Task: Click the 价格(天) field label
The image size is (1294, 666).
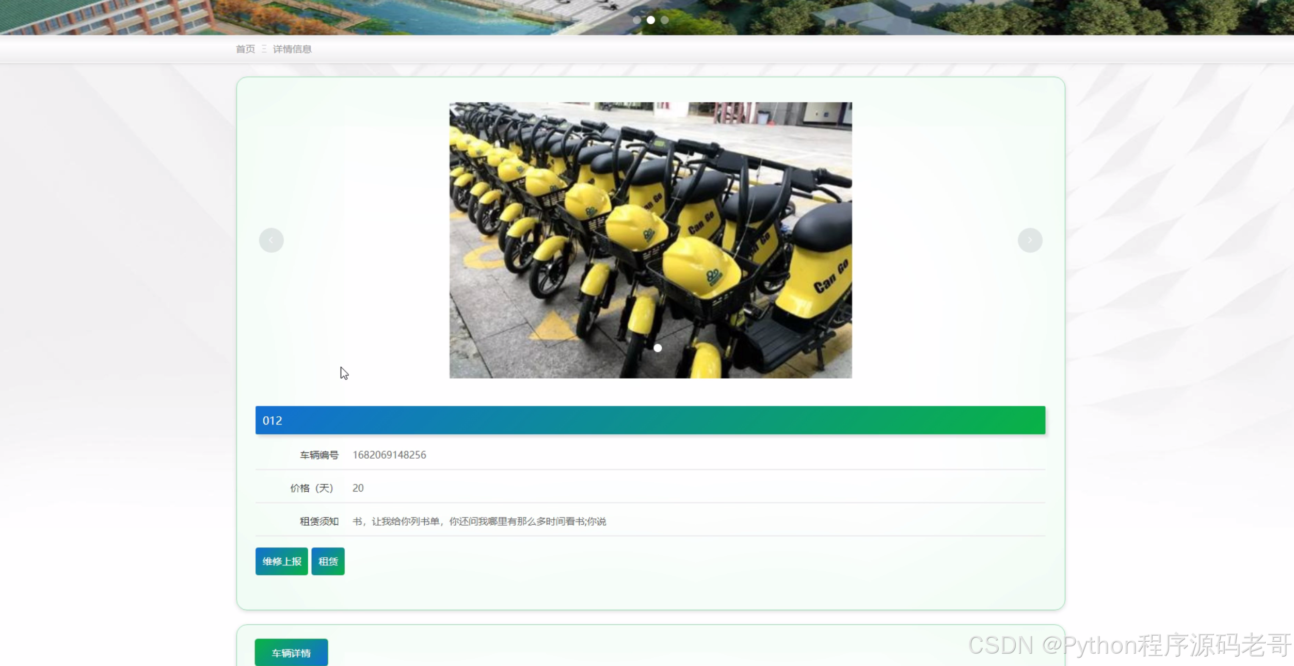Action: click(x=311, y=488)
